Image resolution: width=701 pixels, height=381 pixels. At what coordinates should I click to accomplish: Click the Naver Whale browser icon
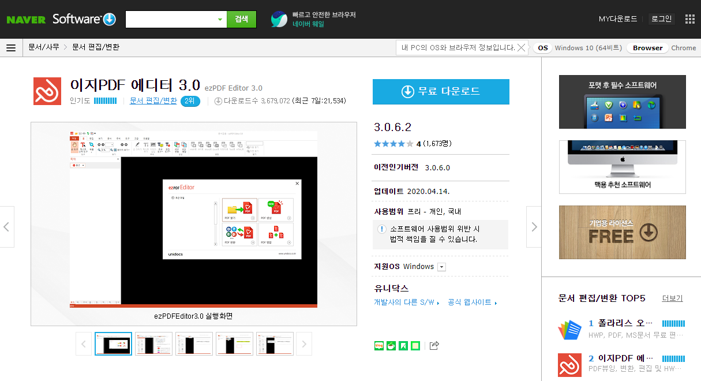pos(279,19)
